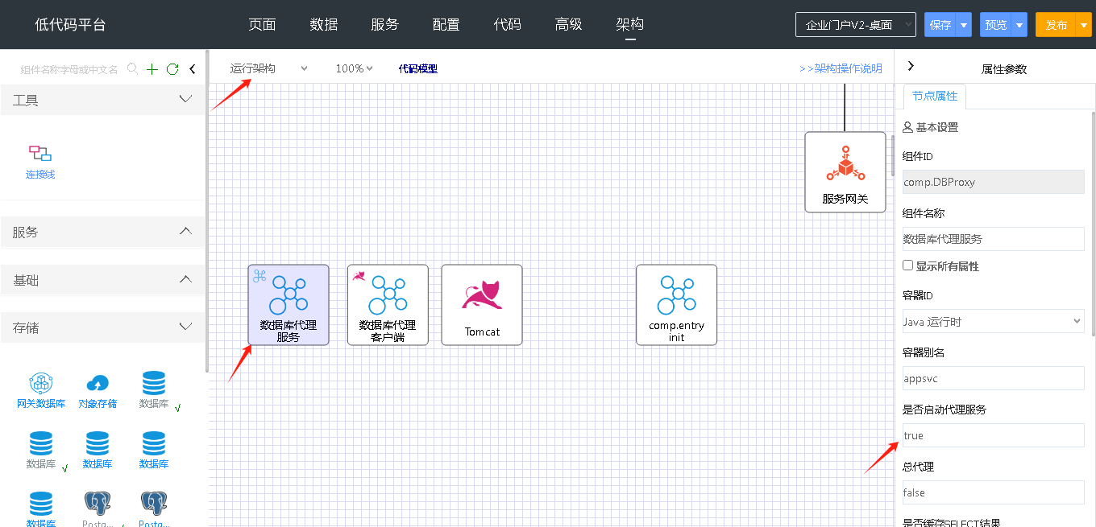
Task: Select the Tomcat node on canvas
Action: 482,305
